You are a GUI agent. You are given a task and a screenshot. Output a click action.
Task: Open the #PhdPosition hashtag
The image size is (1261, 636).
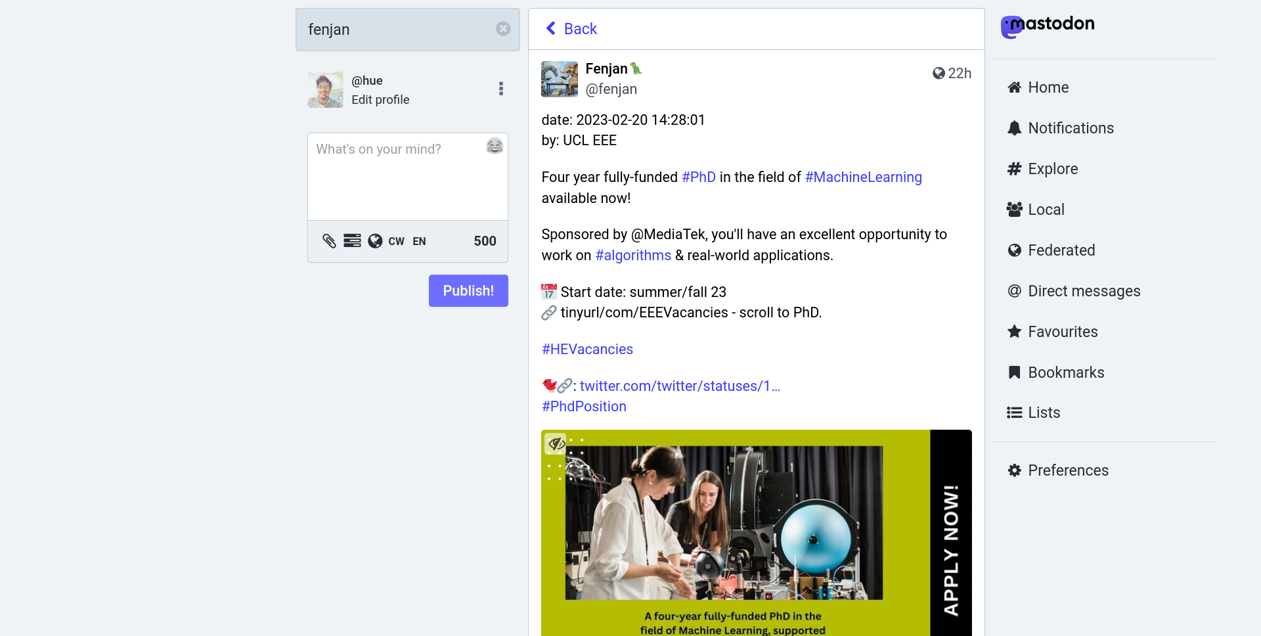(x=584, y=407)
